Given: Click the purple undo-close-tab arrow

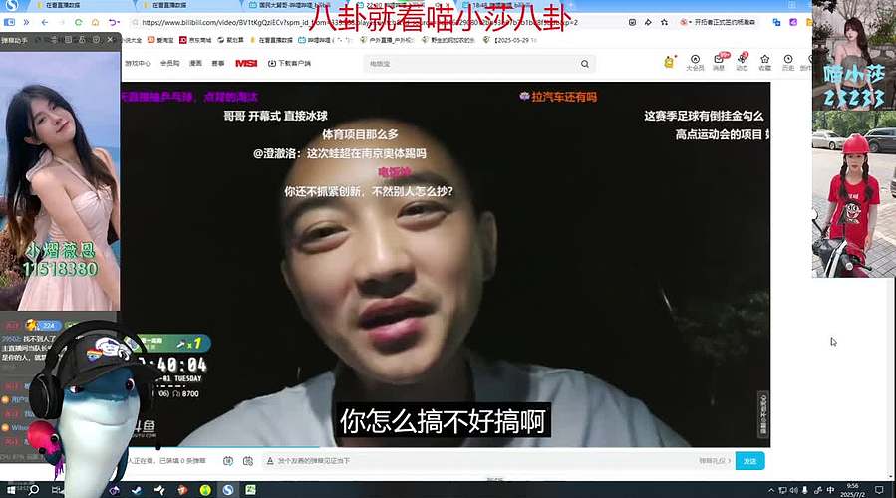Looking at the screenshot, I should [x=114, y=22].
